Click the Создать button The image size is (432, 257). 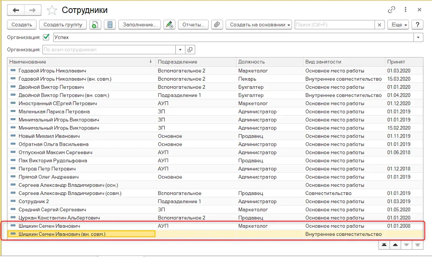22,25
